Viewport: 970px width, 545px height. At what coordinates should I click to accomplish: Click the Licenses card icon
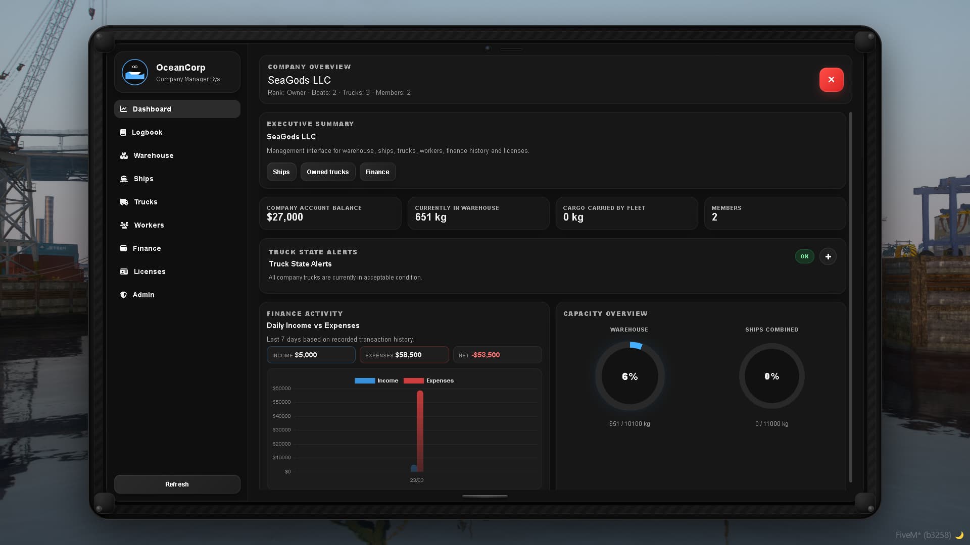click(x=124, y=271)
